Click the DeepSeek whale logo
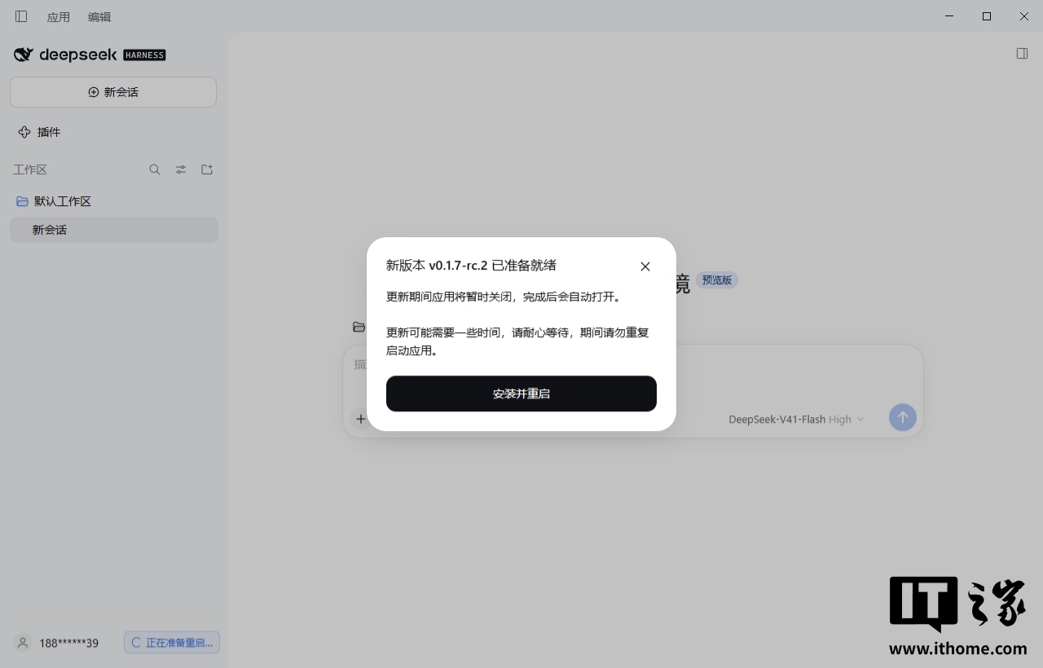This screenshot has width=1043, height=668. (x=23, y=55)
